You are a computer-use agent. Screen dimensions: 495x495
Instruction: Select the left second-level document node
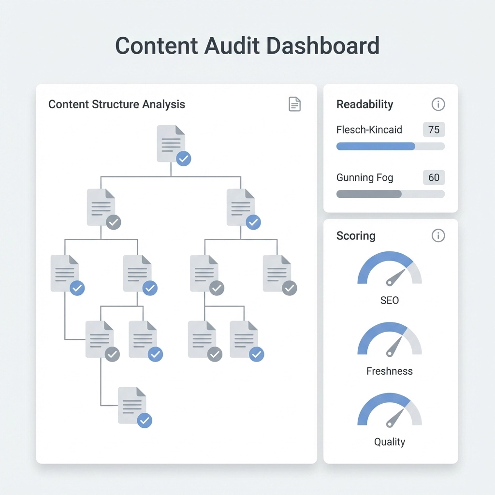tap(101, 206)
